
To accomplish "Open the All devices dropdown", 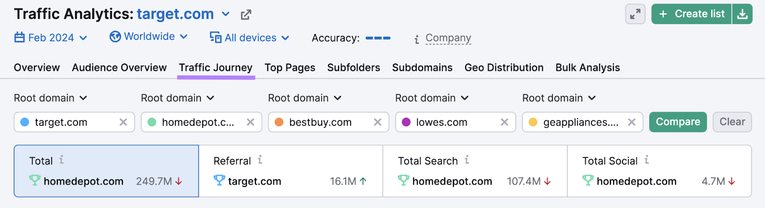I will [x=250, y=38].
